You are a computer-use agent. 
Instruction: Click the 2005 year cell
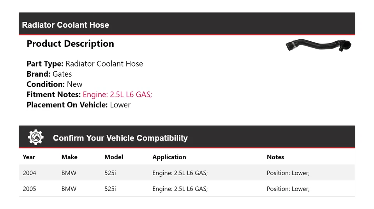point(29,189)
